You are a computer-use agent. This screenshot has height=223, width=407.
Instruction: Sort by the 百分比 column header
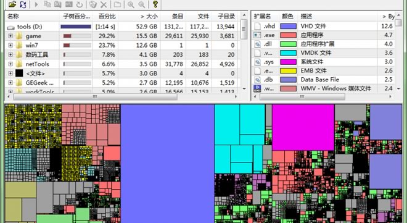pyautogui.click(x=105, y=17)
